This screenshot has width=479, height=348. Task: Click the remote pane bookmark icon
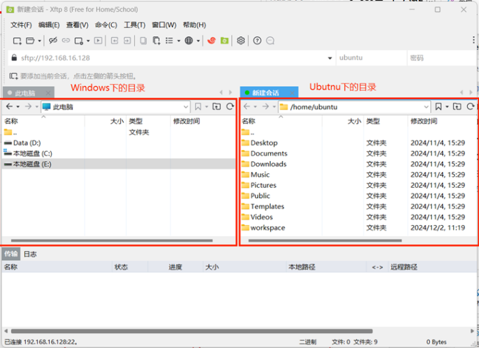(438, 106)
